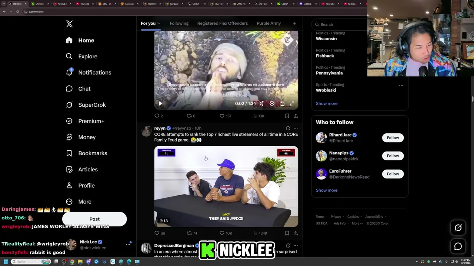Switch to the Purple Army tab
The height and width of the screenshot is (266, 474).
point(269,23)
